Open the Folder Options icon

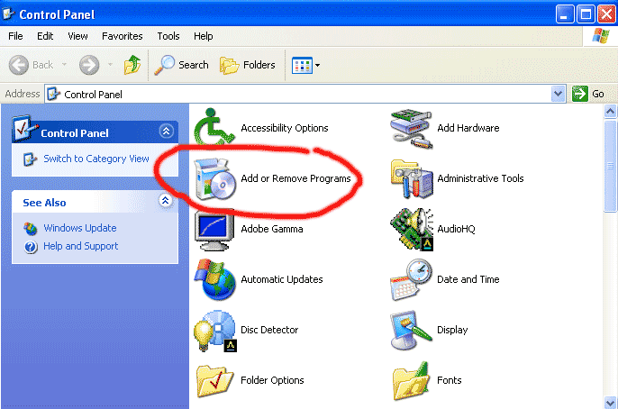pyautogui.click(x=214, y=380)
